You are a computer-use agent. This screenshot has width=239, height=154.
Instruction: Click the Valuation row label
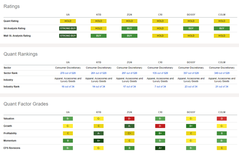tap(9, 119)
